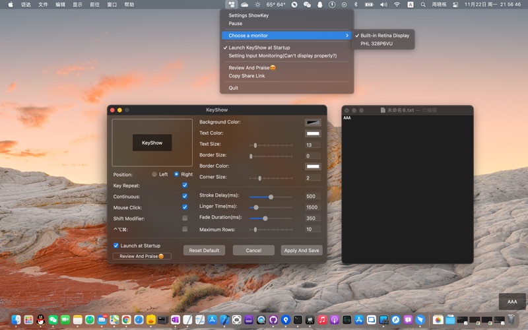This screenshot has width=528, height=330.
Task: Select Copy Share Link menu item
Action: pos(287,76)
